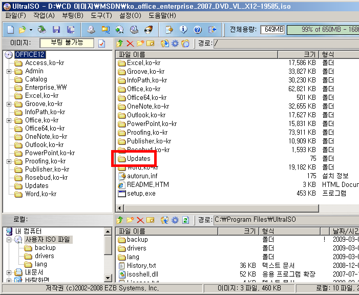Collapse the 사용자 ISO 파일 tree node

coord(9,240)
